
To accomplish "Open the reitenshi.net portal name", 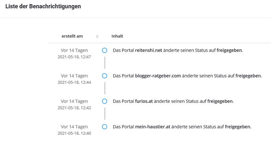I will point(148,50).
